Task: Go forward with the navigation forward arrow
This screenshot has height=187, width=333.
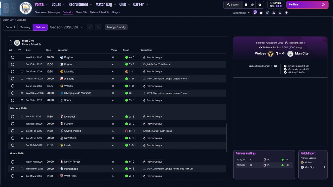Action: (13, 8)
